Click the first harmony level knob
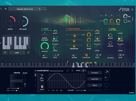The width and height of the screenshot is (136, 101). tap(89, 35)
